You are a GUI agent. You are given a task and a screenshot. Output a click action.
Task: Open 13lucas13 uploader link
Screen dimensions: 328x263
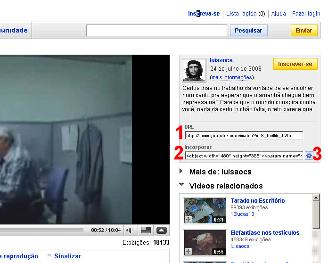coord(242,214)
